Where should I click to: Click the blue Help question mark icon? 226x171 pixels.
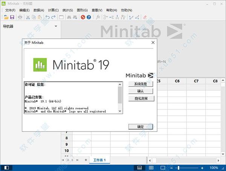(89, 17)
